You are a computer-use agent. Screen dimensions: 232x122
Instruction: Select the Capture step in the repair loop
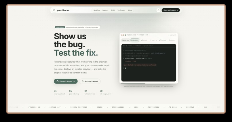click(125, 40)
